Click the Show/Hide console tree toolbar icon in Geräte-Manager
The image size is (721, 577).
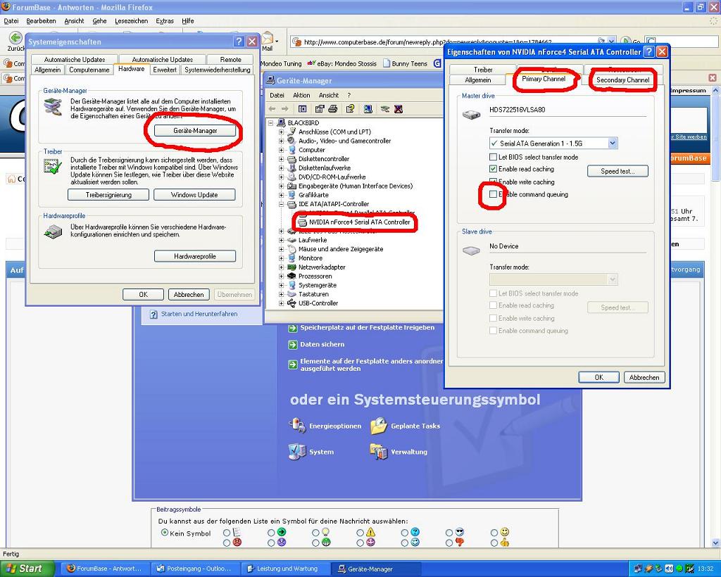click(303, 109)
